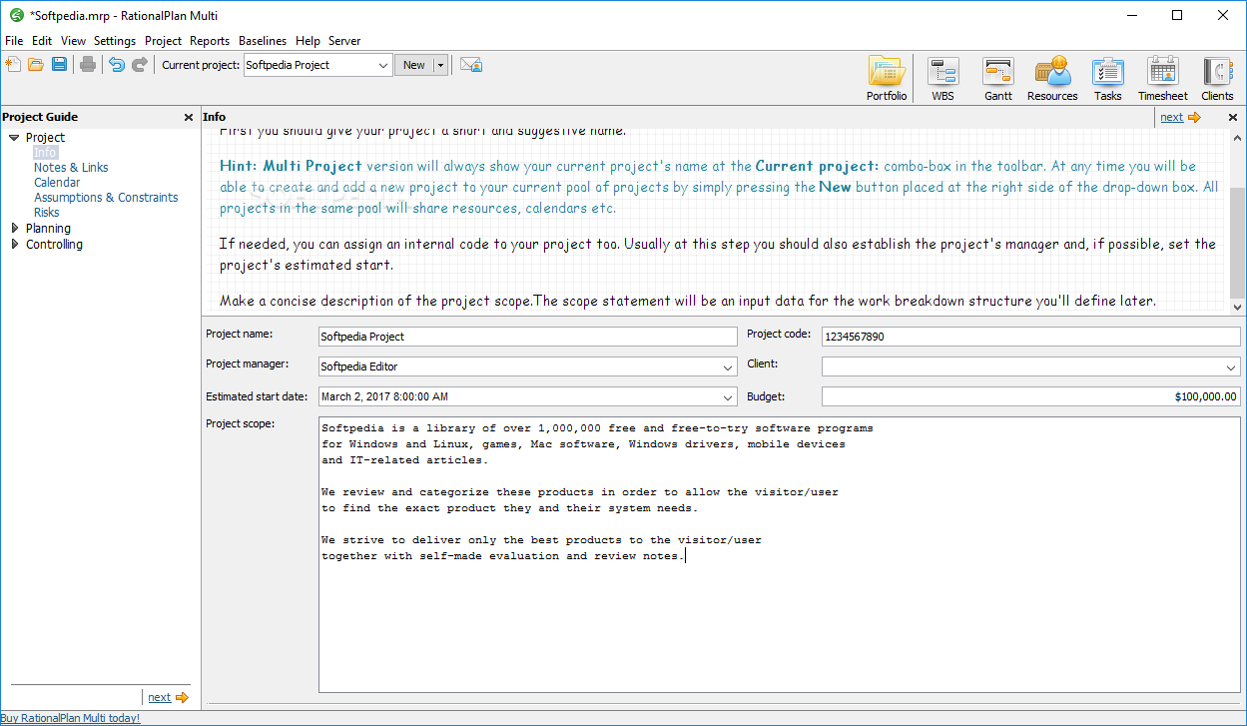Open the Baselines menu
The height and width of the screenshot is (726, 1247).
[263, 41]
